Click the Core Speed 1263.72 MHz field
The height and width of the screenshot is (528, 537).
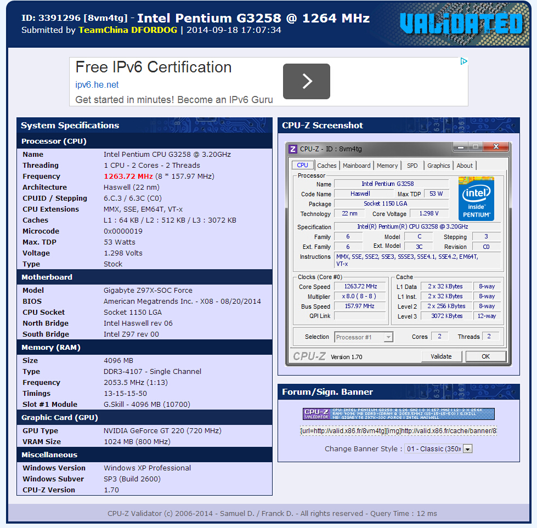[360, 286]
